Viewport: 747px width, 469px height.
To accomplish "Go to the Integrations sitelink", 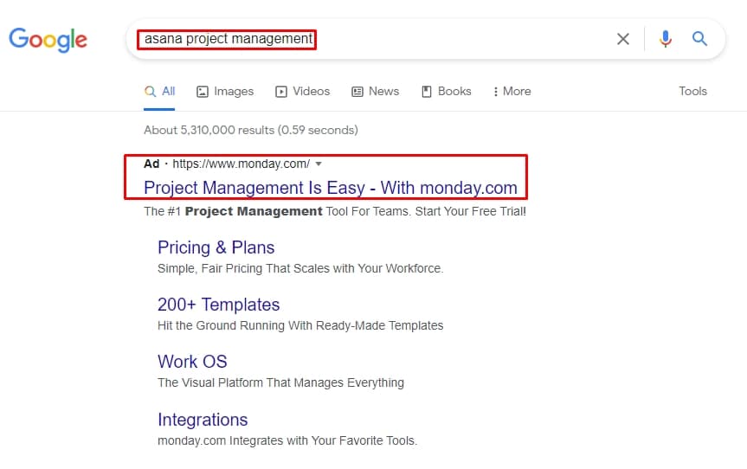I will pyautogui.click(x=203, y=420).
